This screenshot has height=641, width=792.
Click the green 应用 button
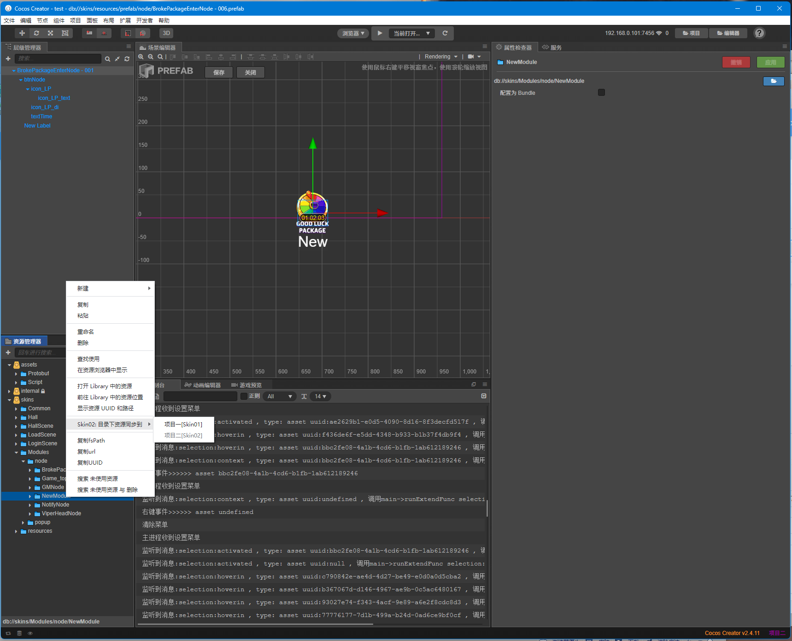pos(771,62)
